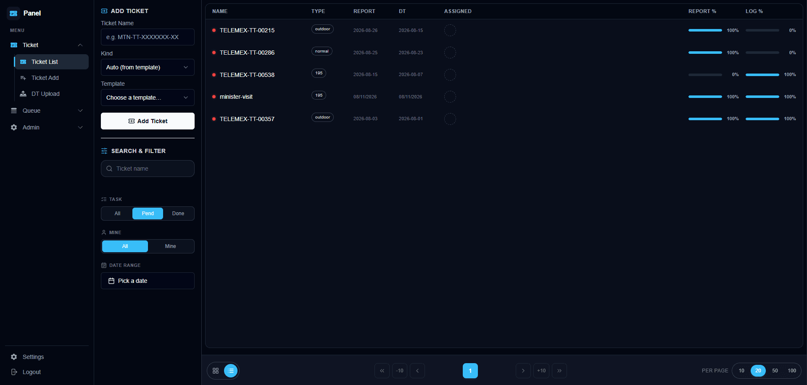Expand the Queue menu chevron
Viewport: 807px width, 385px height.
pos(80,111)
